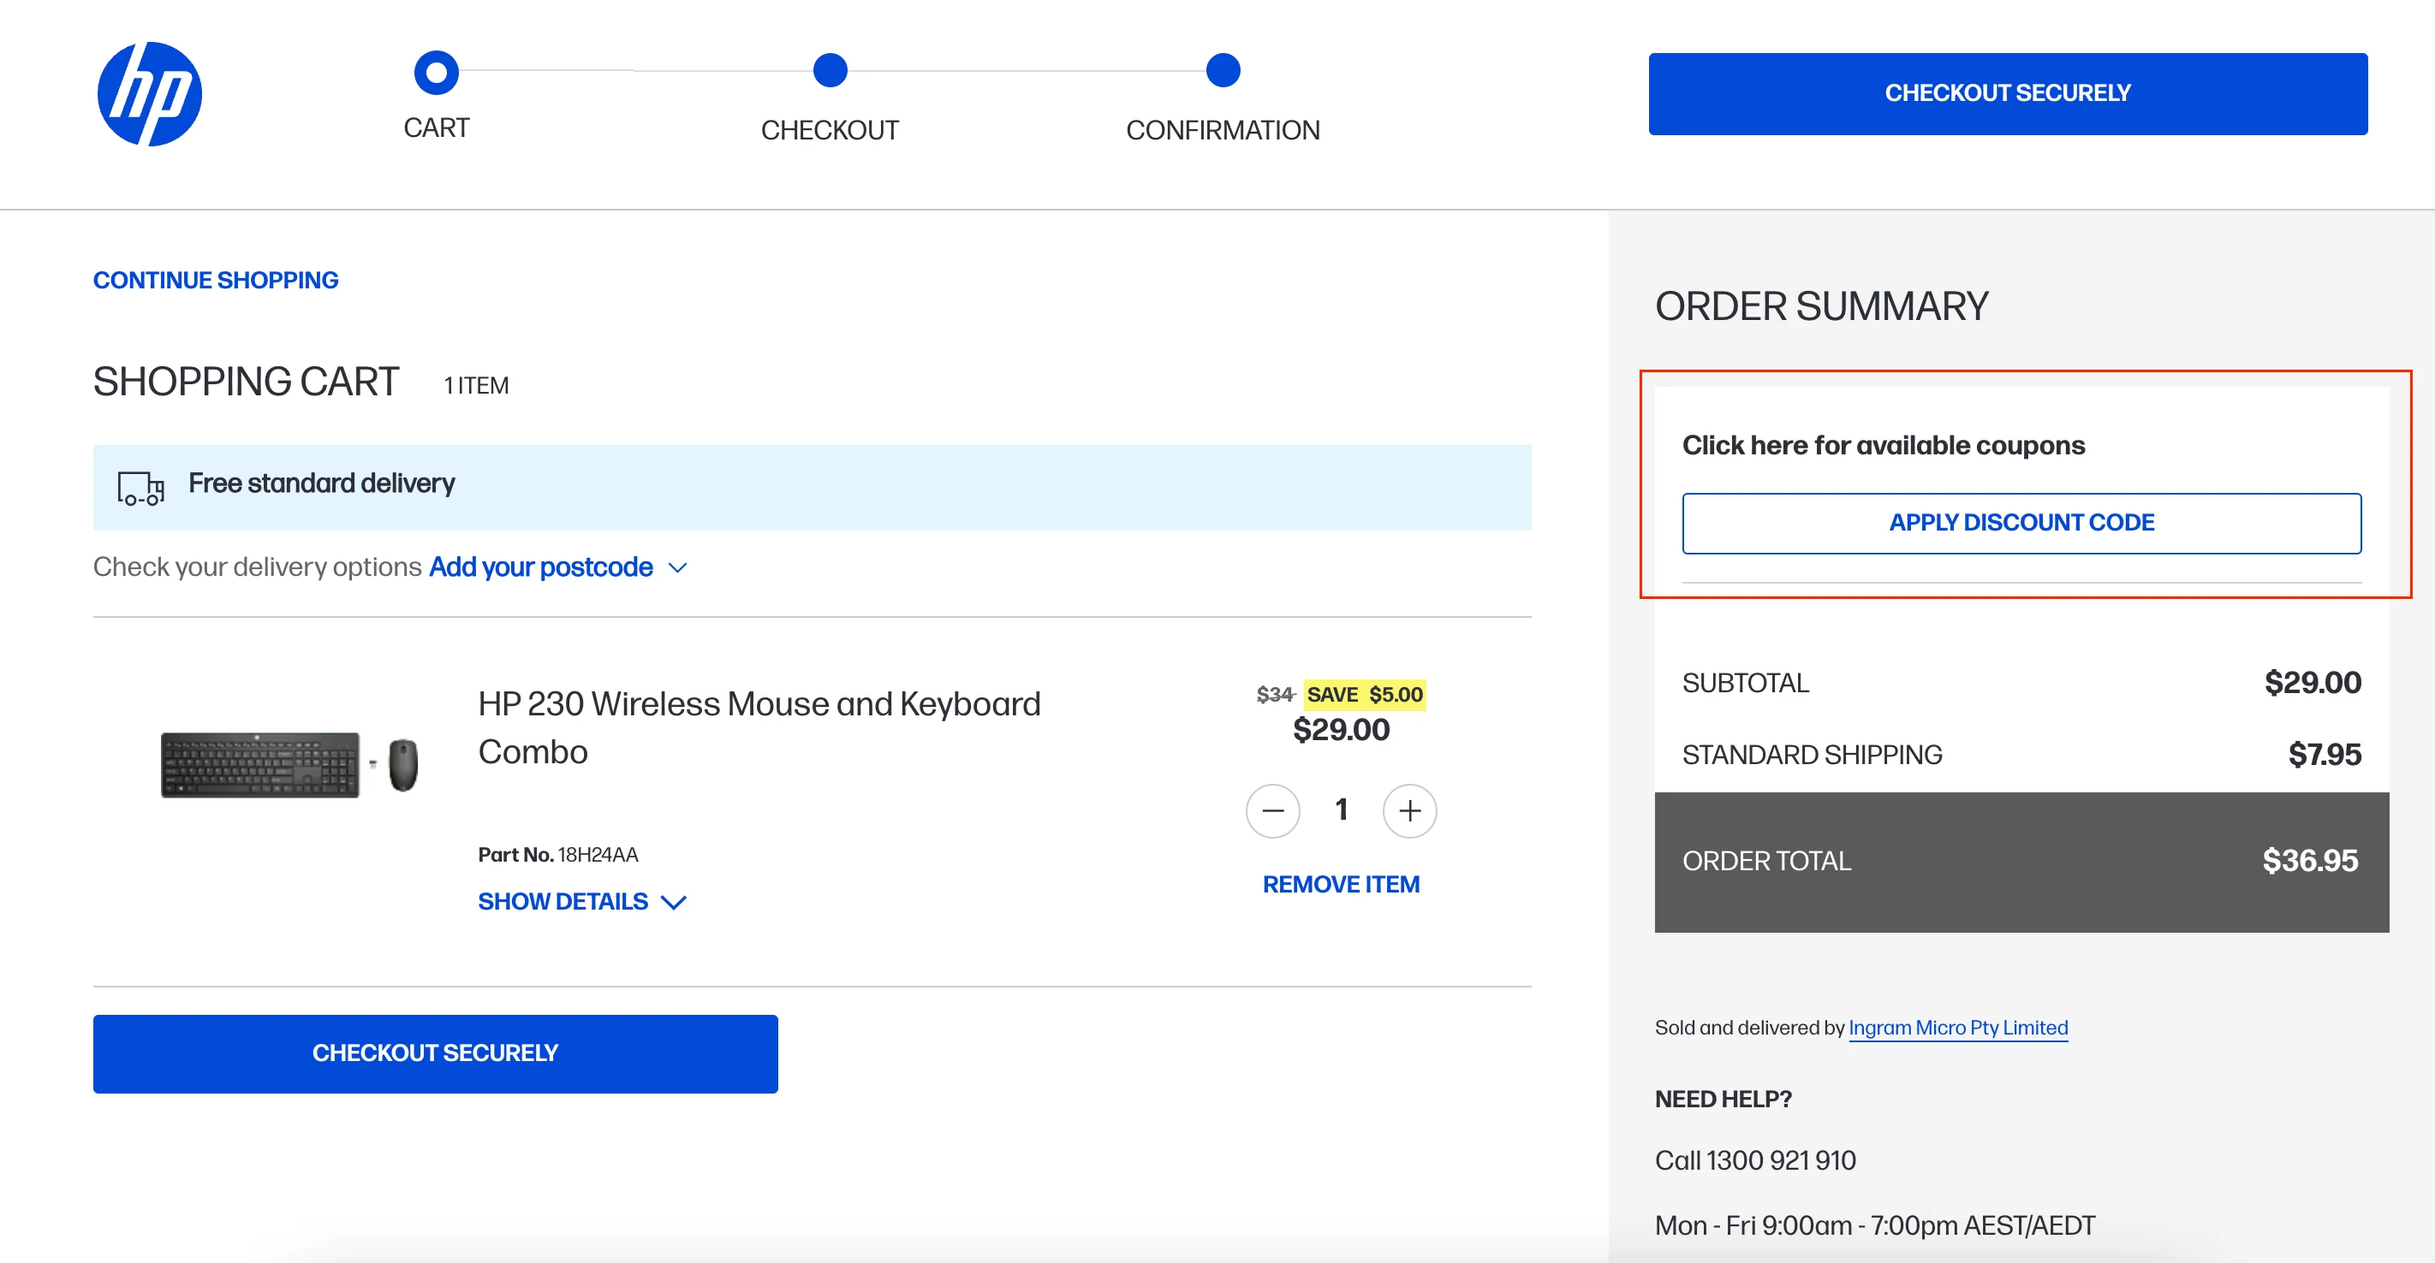The height and width of the screenshot is (1263, 2435).
Task: Remove the keyboard combo item
Action: [x=1341, y=884]
